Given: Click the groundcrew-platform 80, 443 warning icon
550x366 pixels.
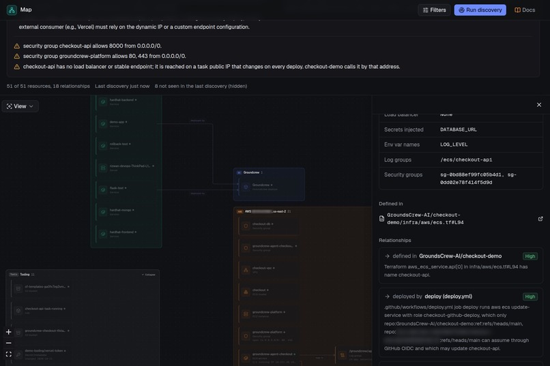Looking at the screenshot, I should 16,56.
